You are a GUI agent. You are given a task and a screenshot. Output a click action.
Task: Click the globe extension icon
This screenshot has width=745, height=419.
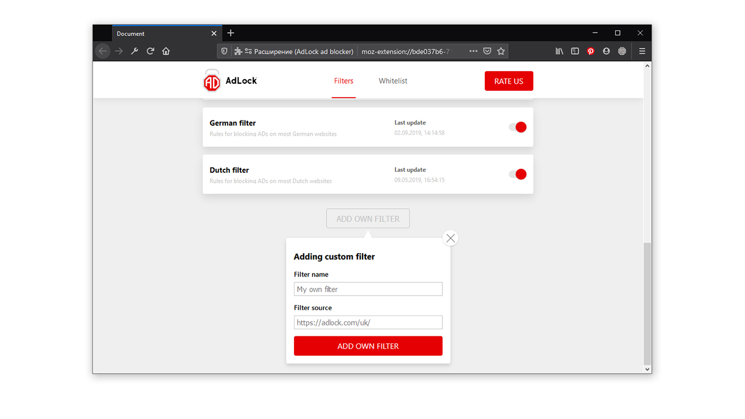[622, 51]
